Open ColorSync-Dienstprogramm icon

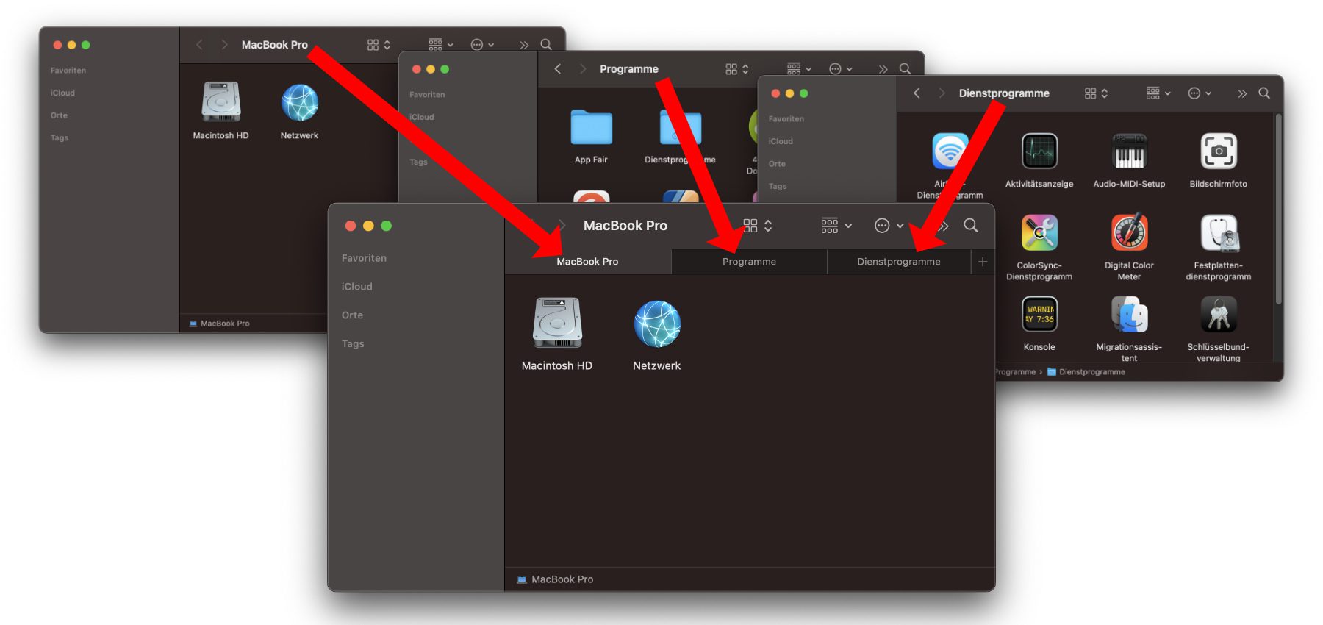[x=1039, y=234]
